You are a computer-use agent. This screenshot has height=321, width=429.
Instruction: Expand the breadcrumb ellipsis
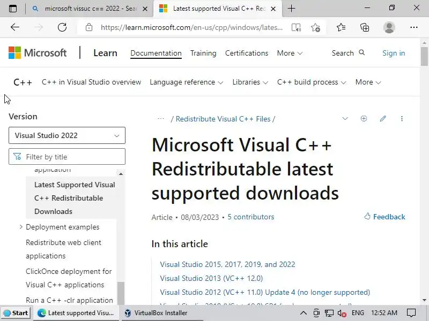(161, 118)
